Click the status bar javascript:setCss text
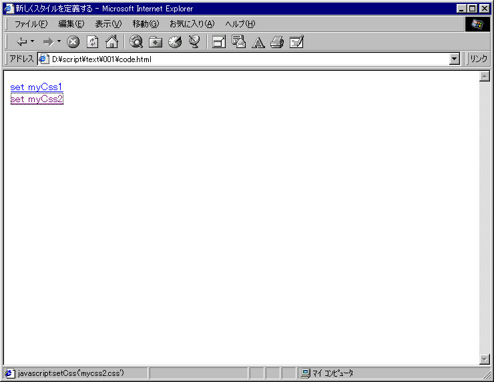Viewport: 494px width, 382px height. pyautogui.click(x=71, y=373)
